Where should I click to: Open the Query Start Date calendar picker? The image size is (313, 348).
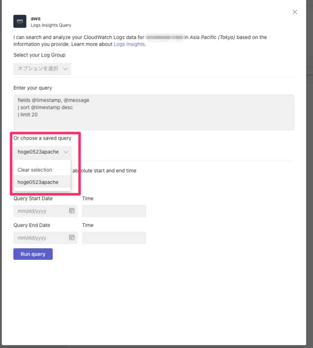[x=71, y=211]
